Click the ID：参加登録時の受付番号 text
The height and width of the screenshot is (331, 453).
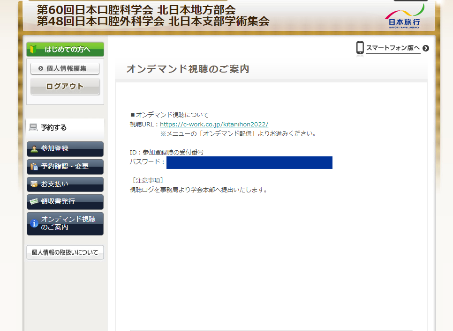pyautogui.click(x=166, y=152)
